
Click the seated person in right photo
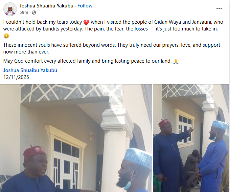click(x=192, y=169)
